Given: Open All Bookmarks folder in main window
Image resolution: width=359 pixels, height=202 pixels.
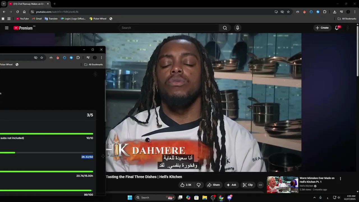Looking at the screenshot, I should (x=347, y=19).
